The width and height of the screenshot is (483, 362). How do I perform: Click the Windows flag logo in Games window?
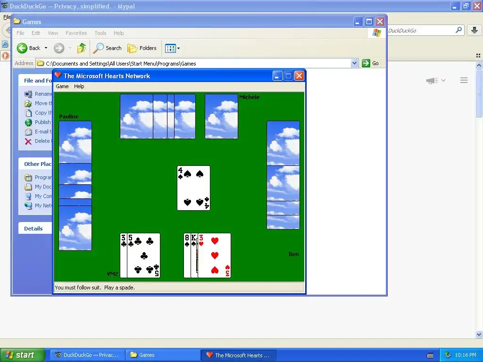tap(376, 33)
